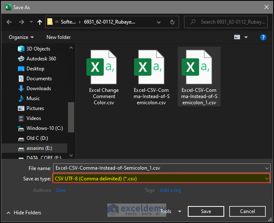Refresh the current folder

coord(172,22)
